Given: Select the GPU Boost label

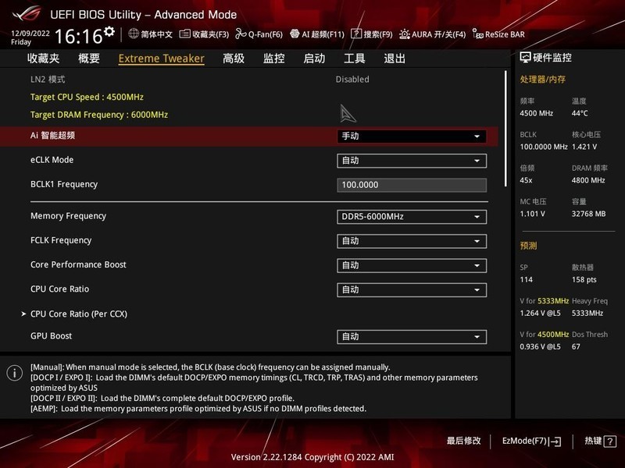Looking at the screenshot, I should click(x=51, y=336).
